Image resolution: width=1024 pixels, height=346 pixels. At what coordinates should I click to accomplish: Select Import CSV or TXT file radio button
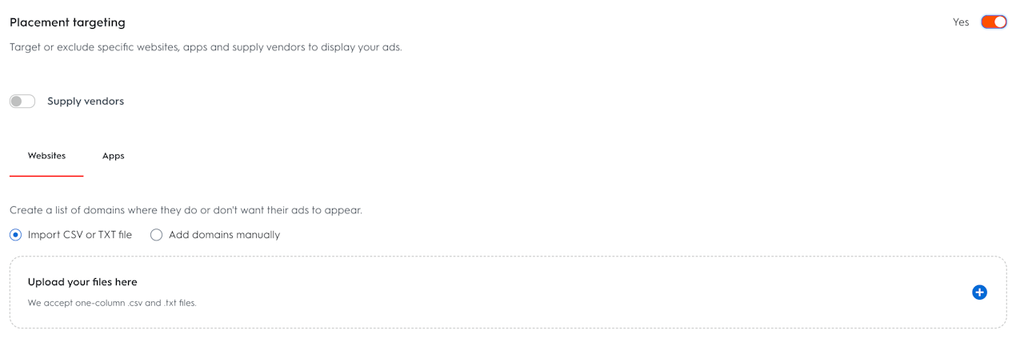(x=16, y=235)
